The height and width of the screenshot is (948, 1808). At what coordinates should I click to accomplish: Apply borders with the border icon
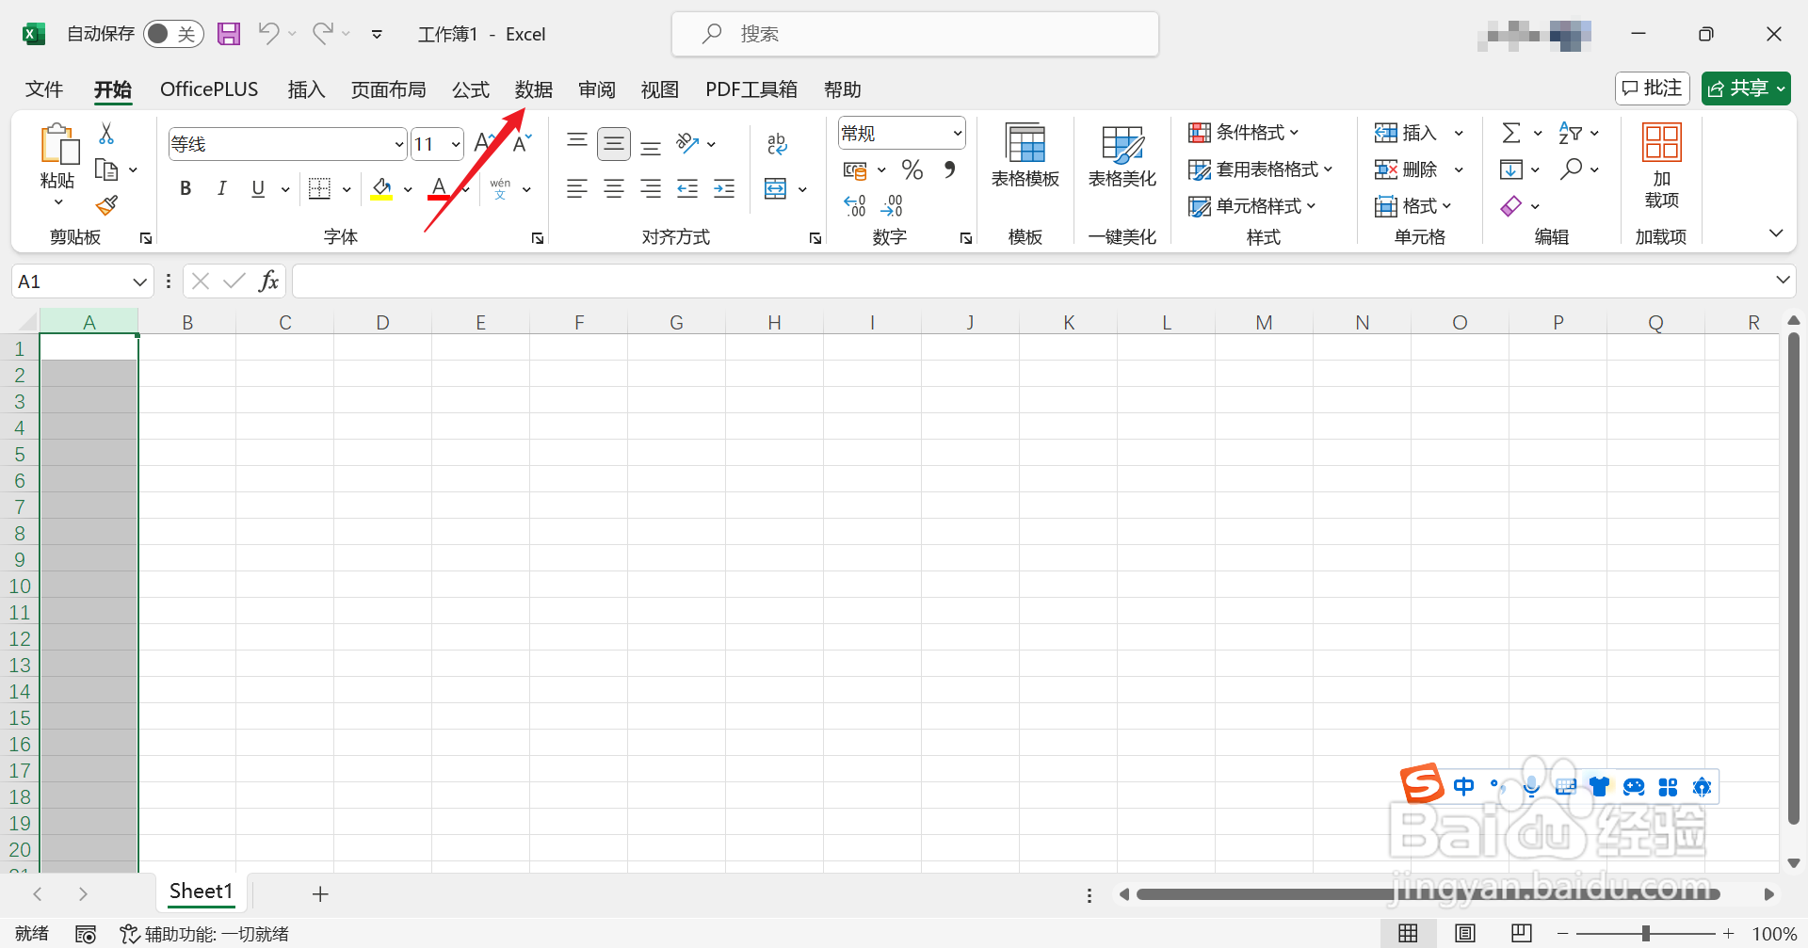click(x=320, y=188)
